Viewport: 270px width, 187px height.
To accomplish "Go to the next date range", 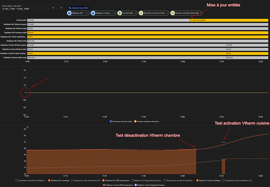I will coord(61,8).
